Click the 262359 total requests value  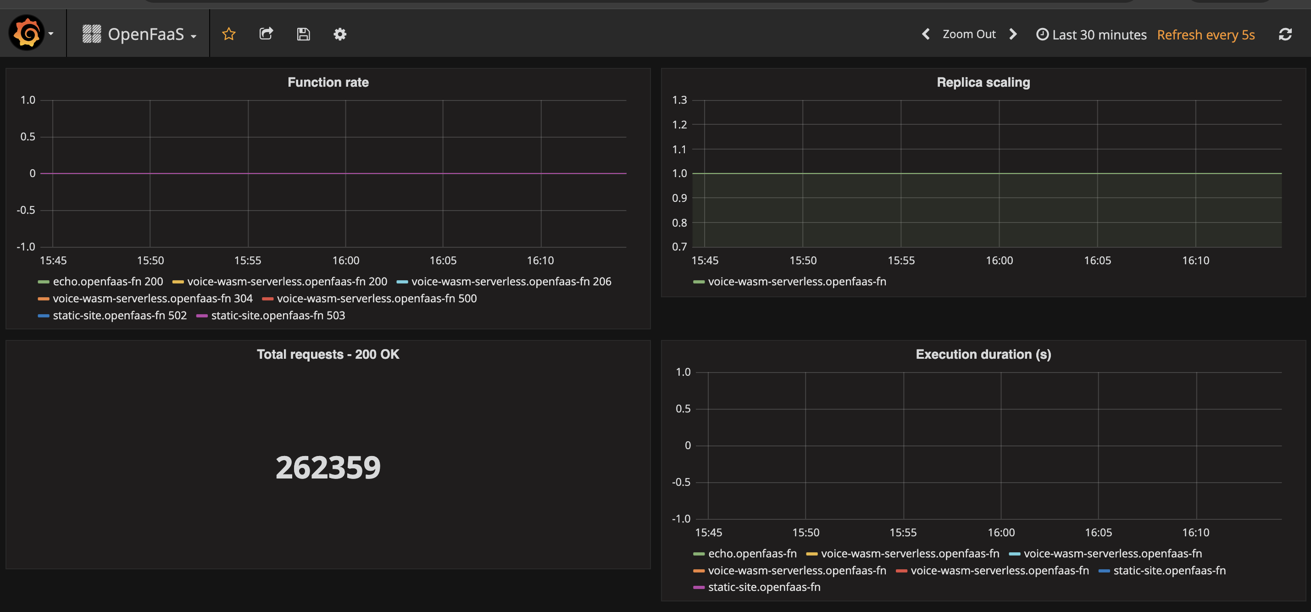[328, 467]
